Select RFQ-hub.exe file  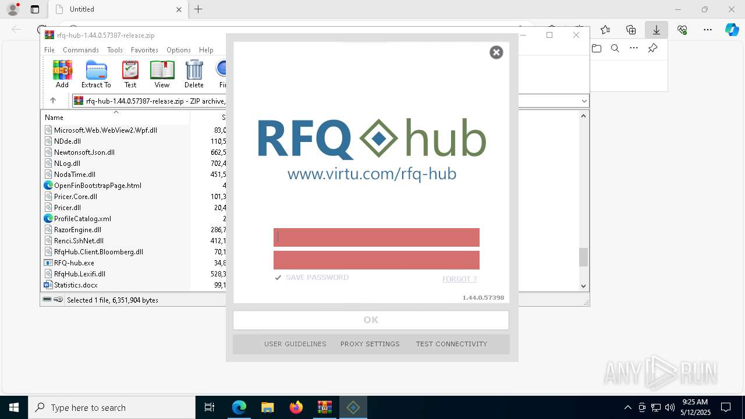pos(74,263)
